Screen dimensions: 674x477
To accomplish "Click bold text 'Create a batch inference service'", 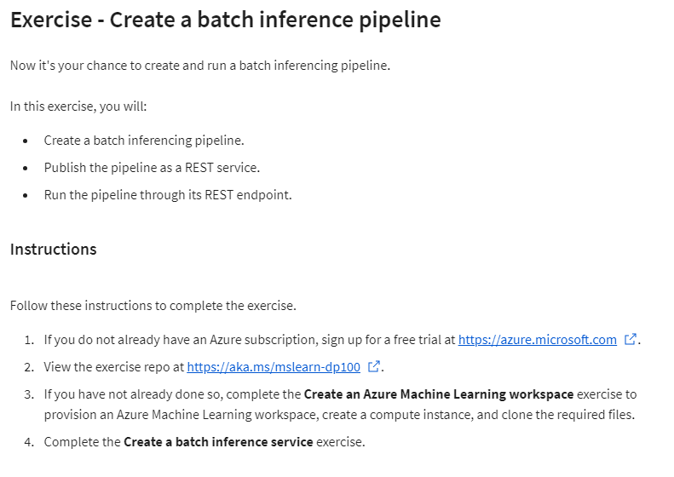I will click(218, 442).
